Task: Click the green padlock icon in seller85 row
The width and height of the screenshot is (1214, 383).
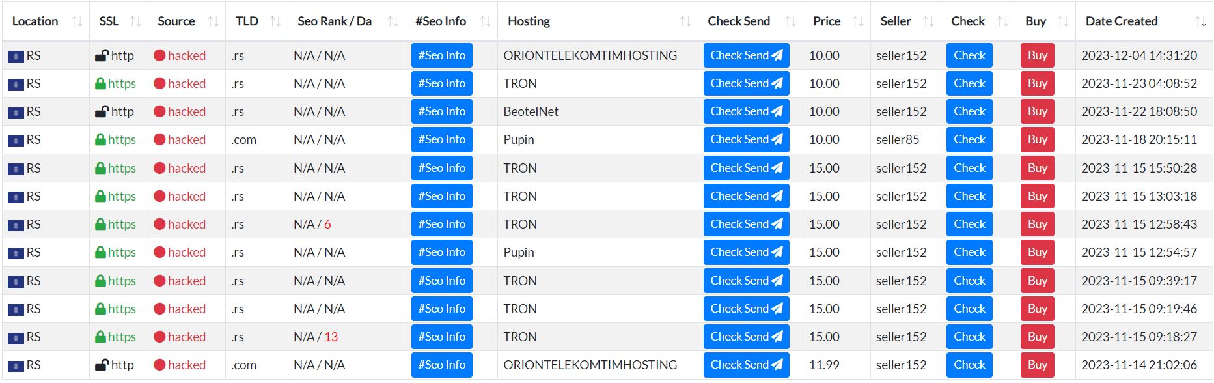Action: click(x=100, y=139)
